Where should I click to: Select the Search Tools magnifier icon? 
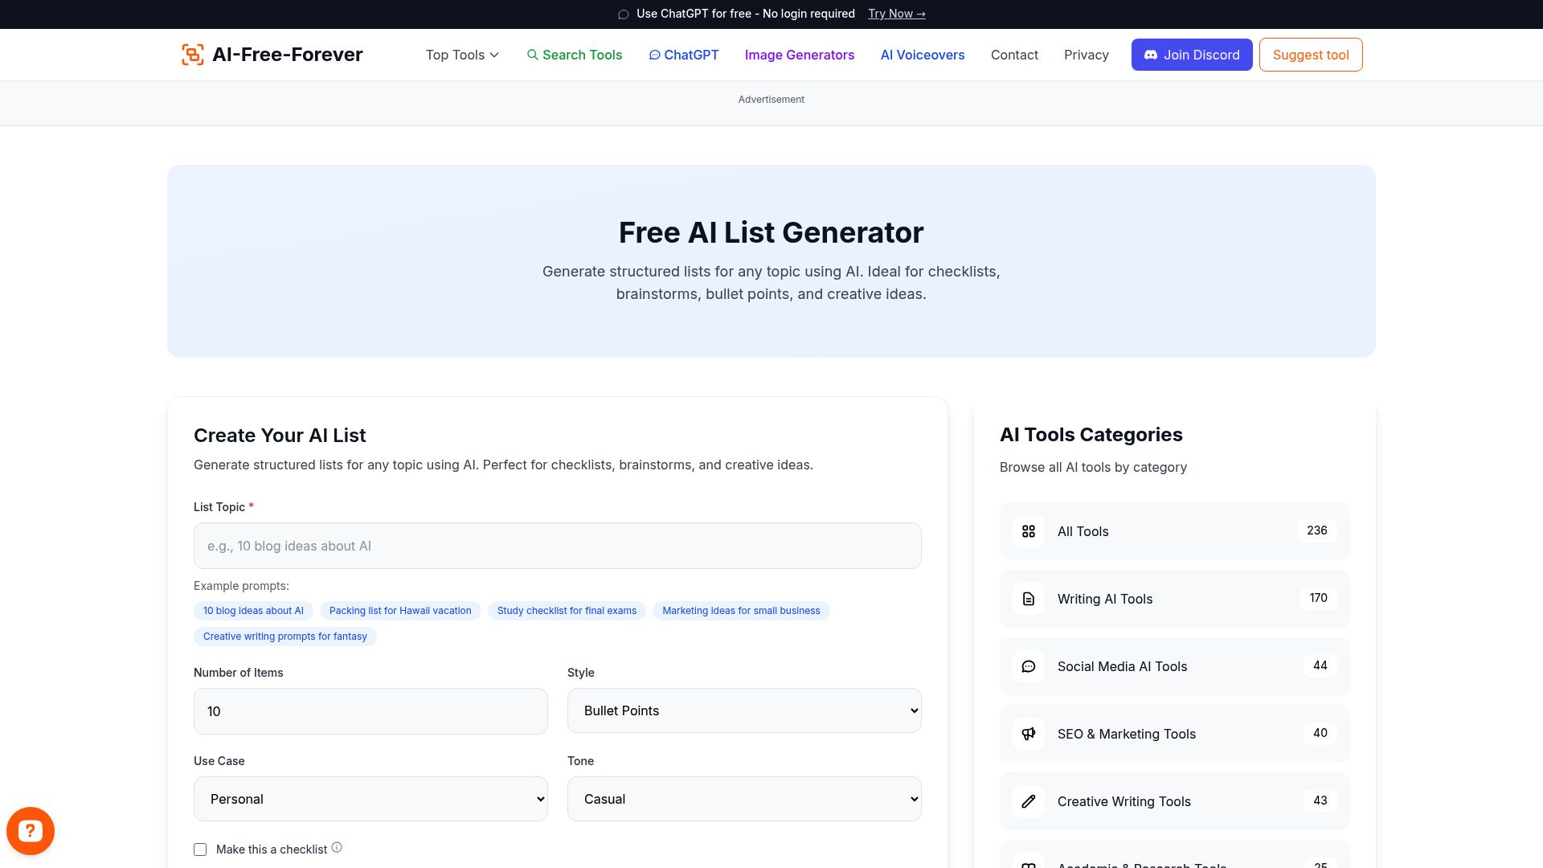pos(533,55)
